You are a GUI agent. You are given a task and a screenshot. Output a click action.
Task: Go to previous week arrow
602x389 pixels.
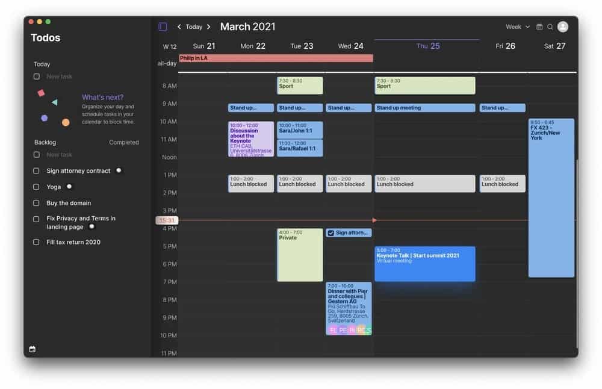coord(179,26)
